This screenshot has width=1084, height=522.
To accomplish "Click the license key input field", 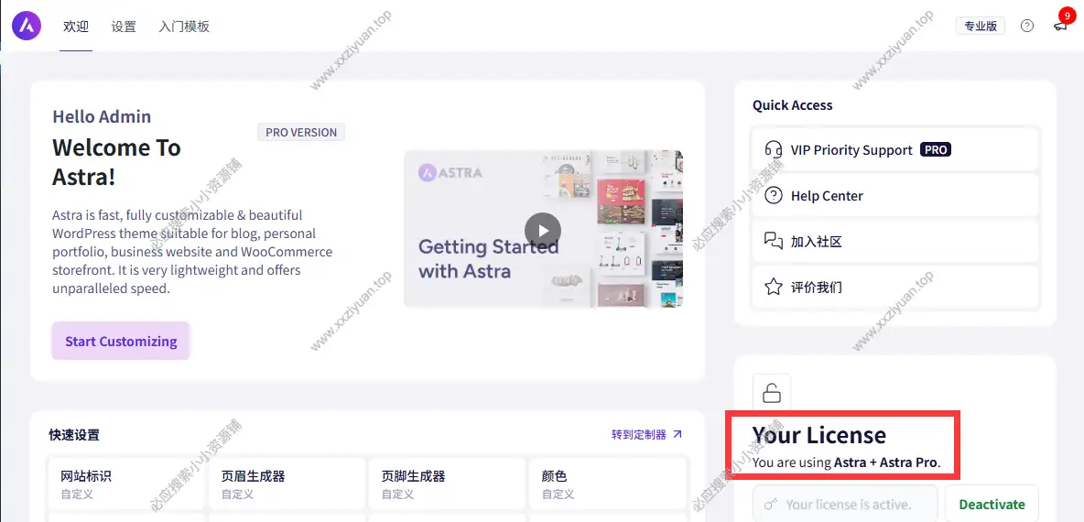I will (x=845, y=504).
